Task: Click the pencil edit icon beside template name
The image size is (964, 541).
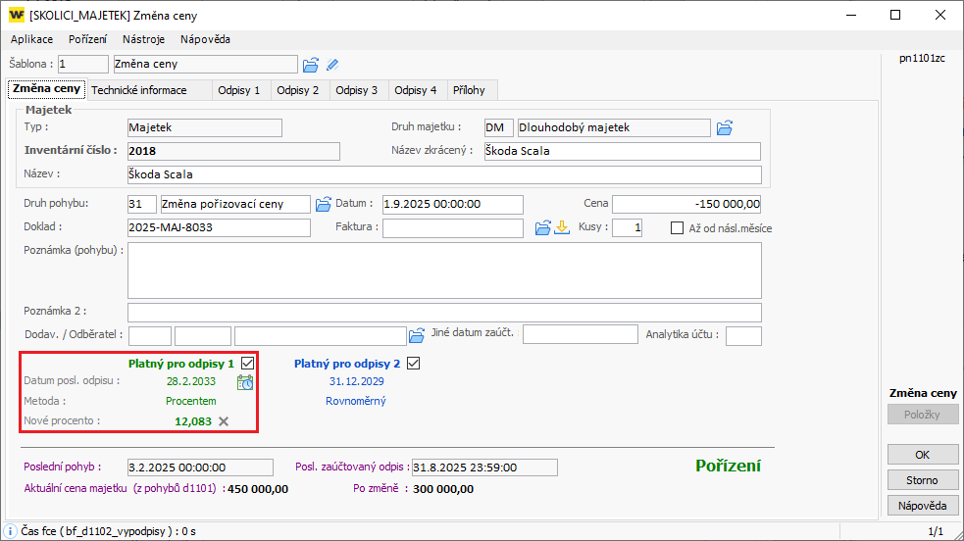Action: point(332,65)
